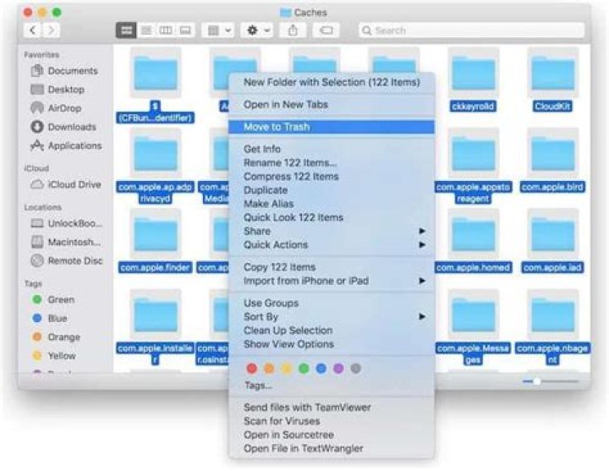Image resolution: width=609 pixels, height=471 pixels.
Task: Expand Import from iPhone or iPad submenu
Action: pyautogui.click(x=332, y=281)
